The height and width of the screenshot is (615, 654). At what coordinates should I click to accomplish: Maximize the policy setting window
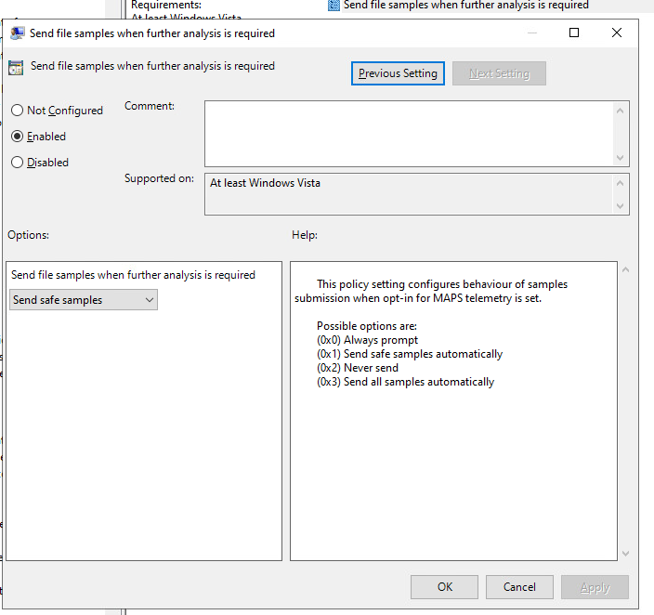pos(574,33)
